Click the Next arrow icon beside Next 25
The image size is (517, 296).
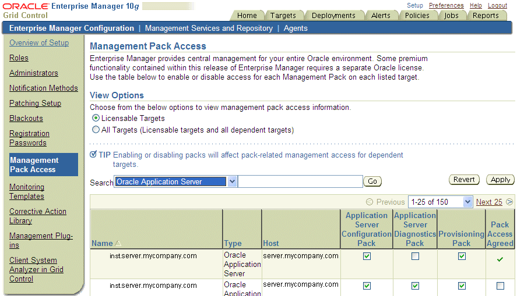pos(509,202)
